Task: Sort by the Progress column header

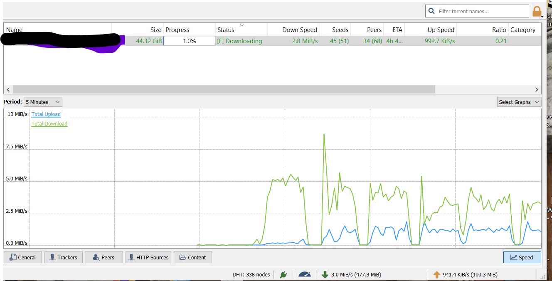Action: (190, 30)
